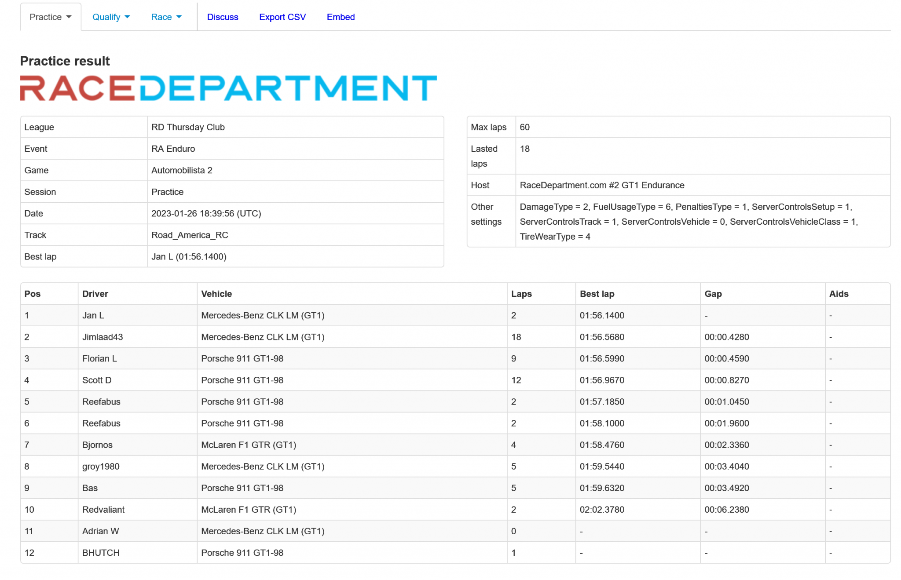Select best lap Jan L (01:56.1400)
The image size is (901, 580).
pyautogui.click(x=189, y=256)
